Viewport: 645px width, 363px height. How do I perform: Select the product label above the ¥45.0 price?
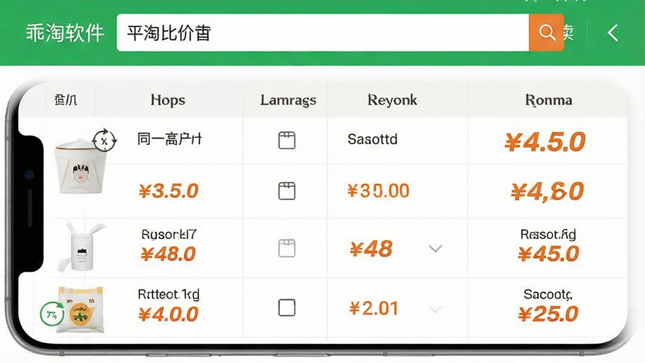click(x=548, y=234)
